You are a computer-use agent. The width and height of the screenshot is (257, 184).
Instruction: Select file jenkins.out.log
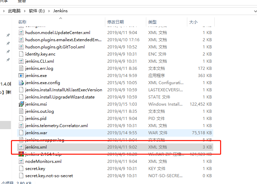point(40,111)
